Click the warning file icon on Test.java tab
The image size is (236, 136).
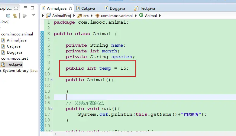[x=136, y=8]
